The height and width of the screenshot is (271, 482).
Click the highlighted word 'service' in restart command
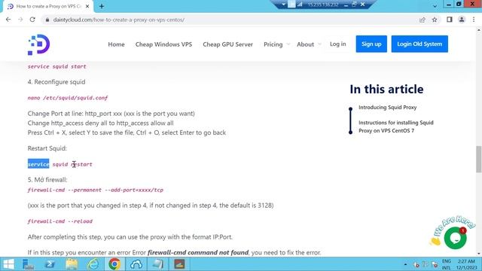pos(38,164)
